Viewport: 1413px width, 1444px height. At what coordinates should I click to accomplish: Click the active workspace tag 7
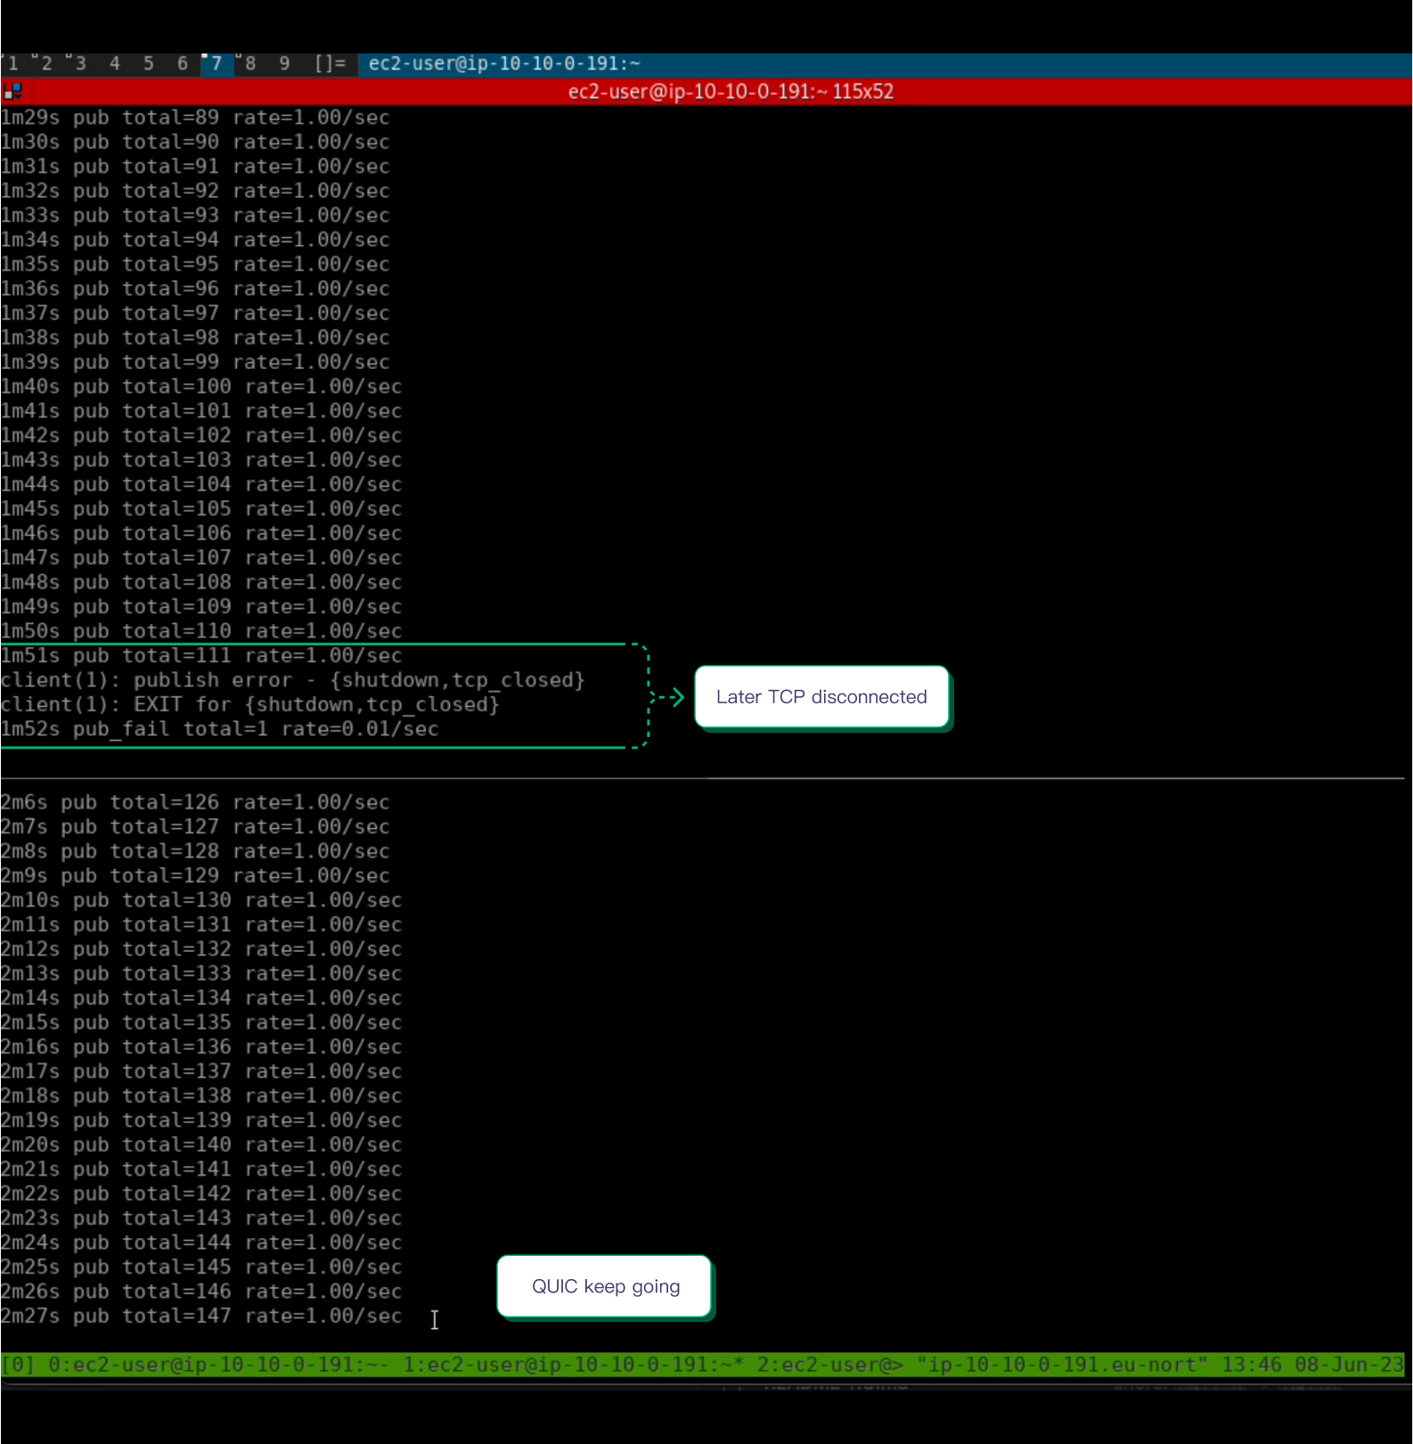[216, 63]
